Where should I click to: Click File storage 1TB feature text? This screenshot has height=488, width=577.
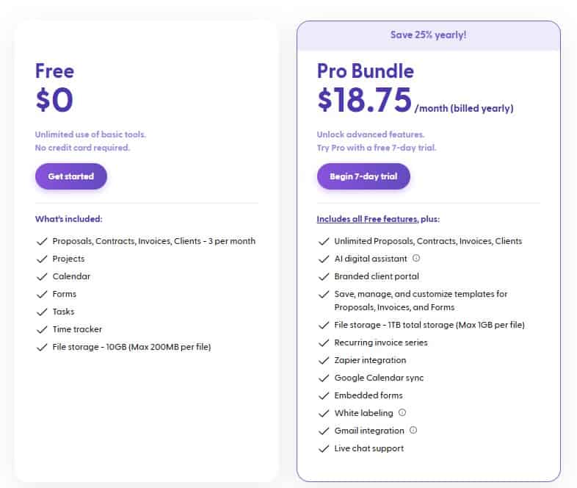(x=429, y=325)
